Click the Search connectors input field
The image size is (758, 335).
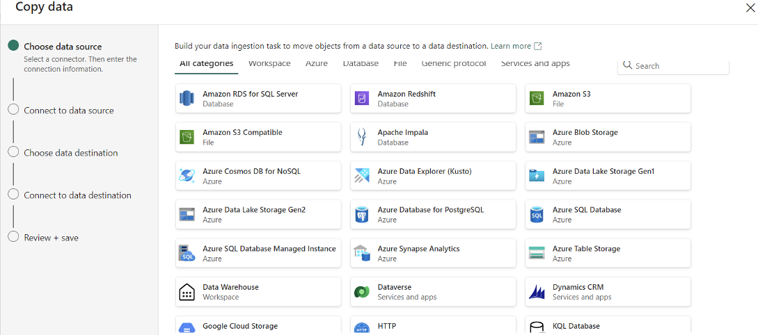pos(679,66)
